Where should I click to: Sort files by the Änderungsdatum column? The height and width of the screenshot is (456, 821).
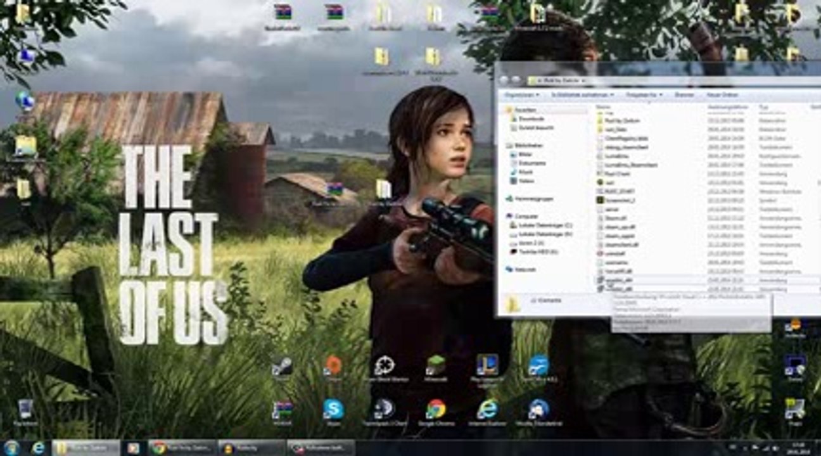click(727, 107)
